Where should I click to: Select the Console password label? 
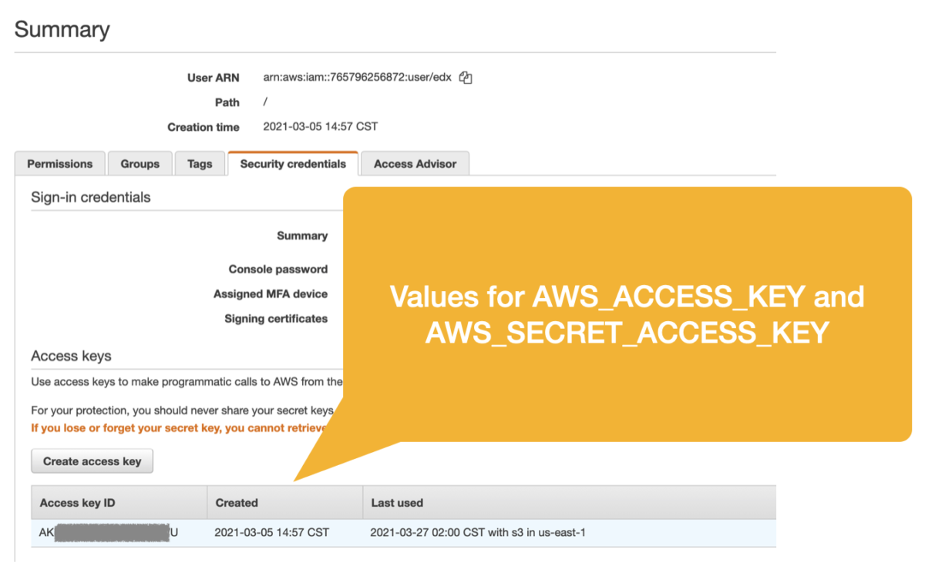(x=278, y=269)
